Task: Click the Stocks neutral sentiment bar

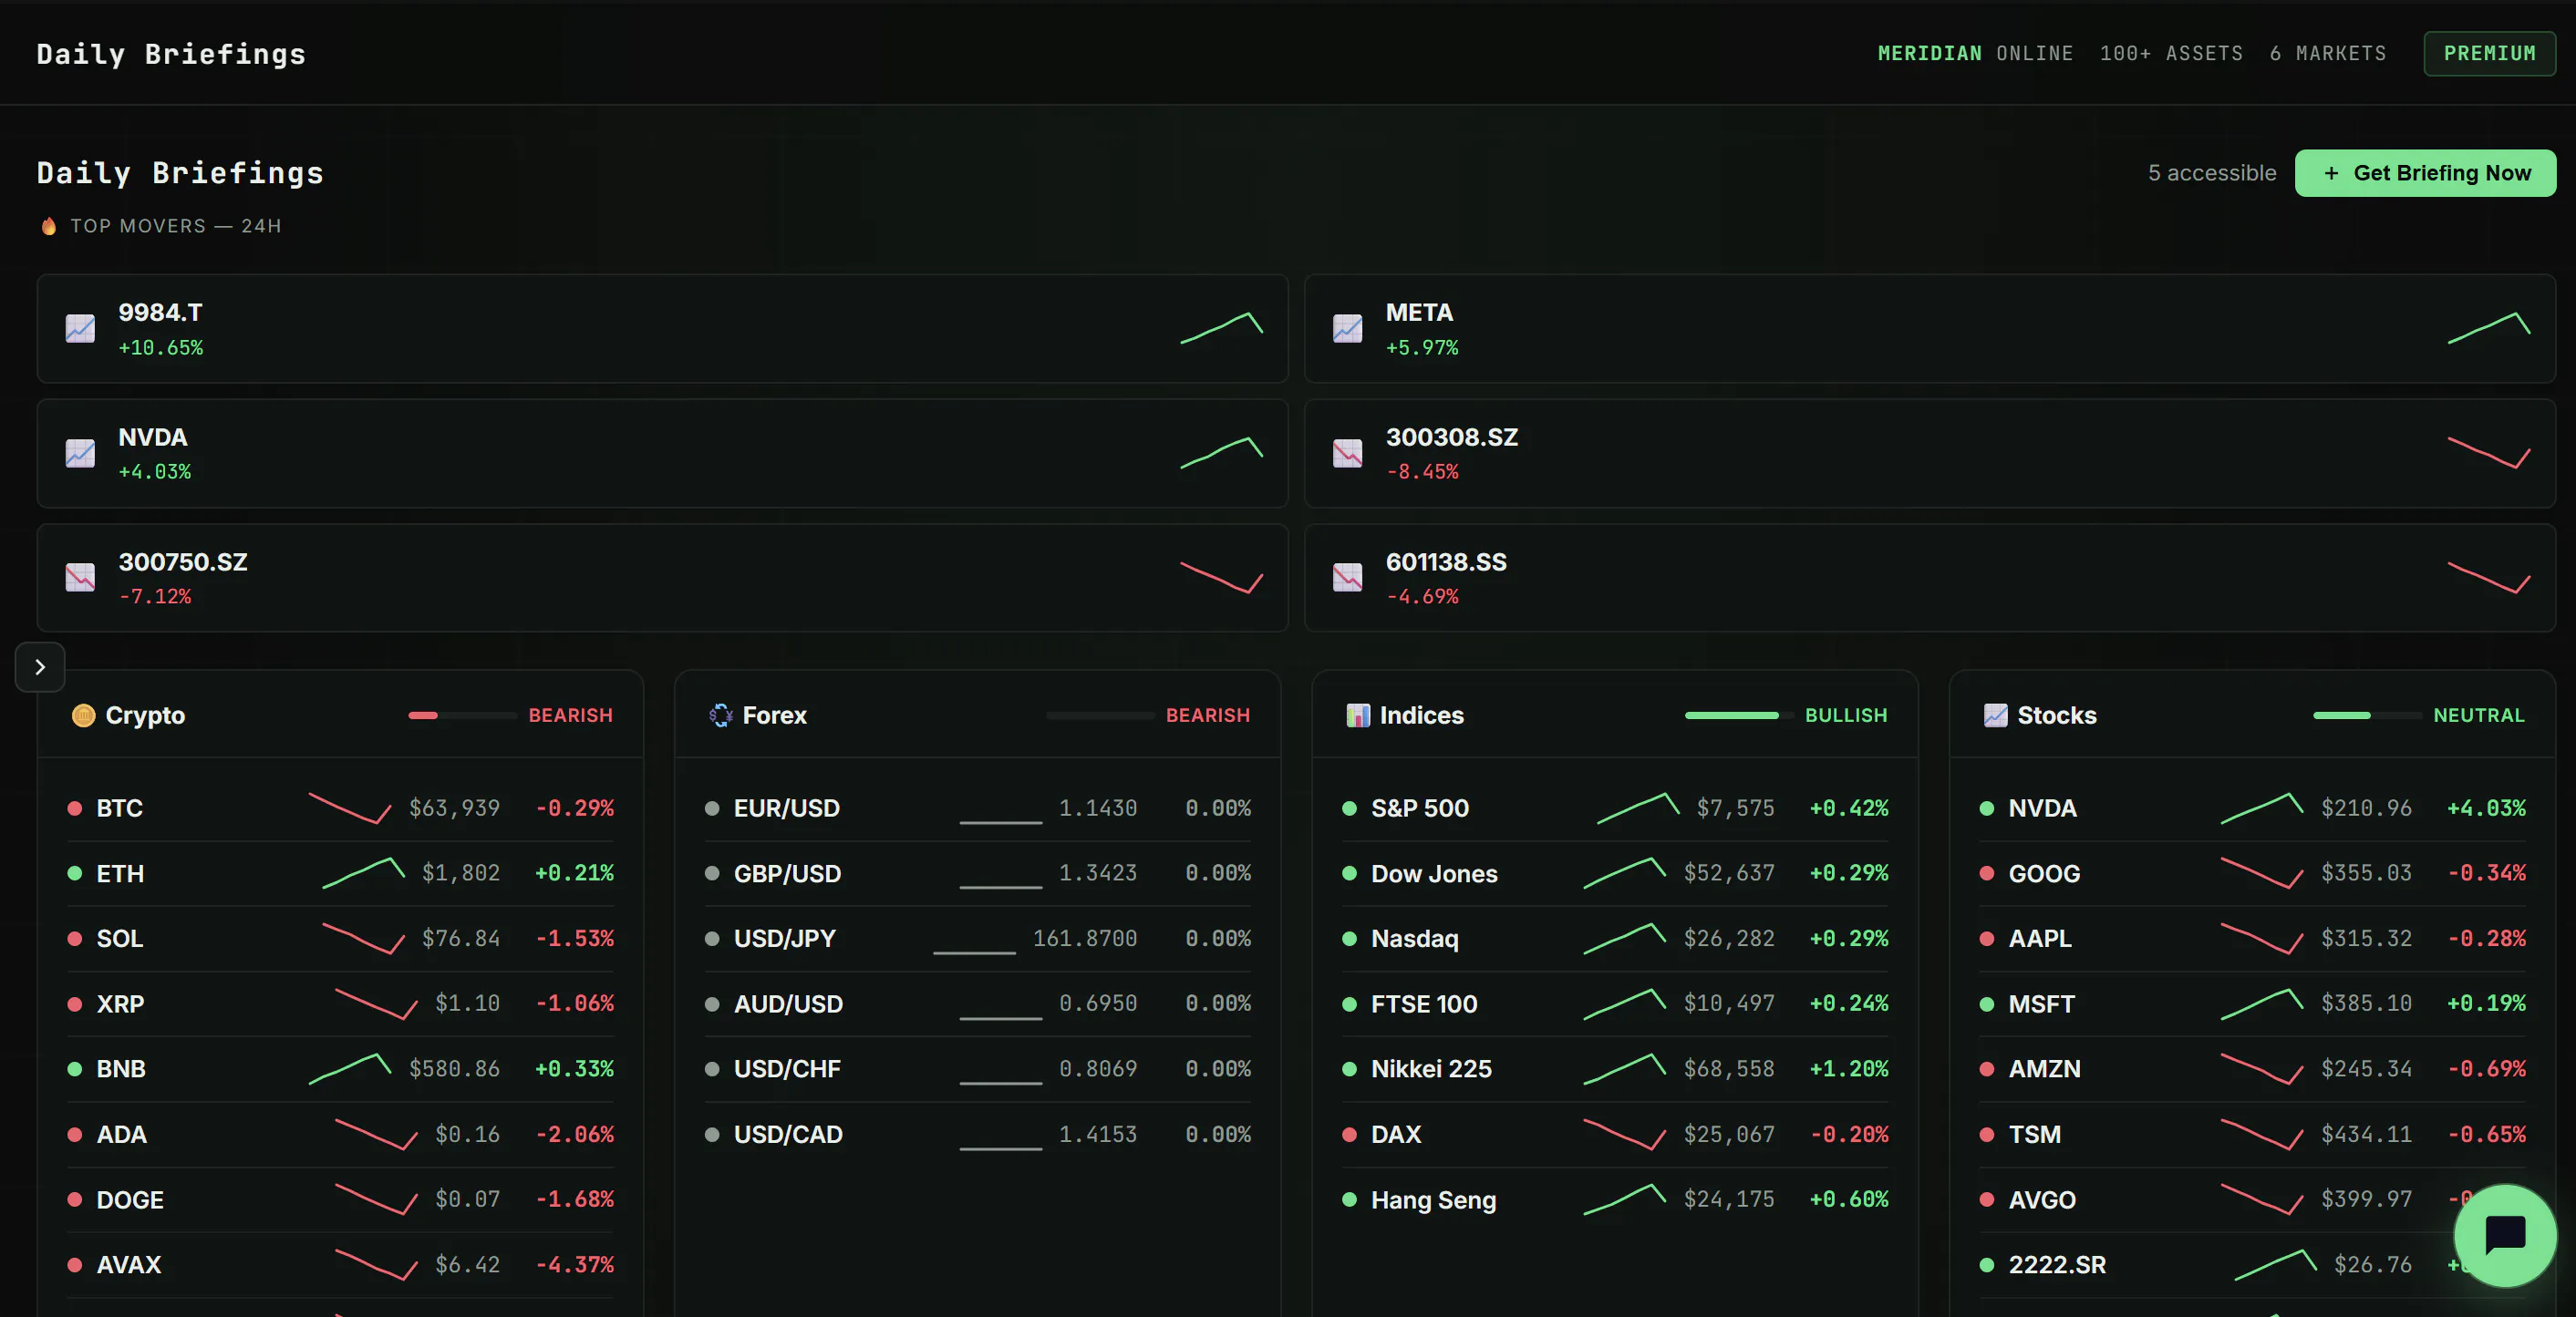Action: 2367,715
